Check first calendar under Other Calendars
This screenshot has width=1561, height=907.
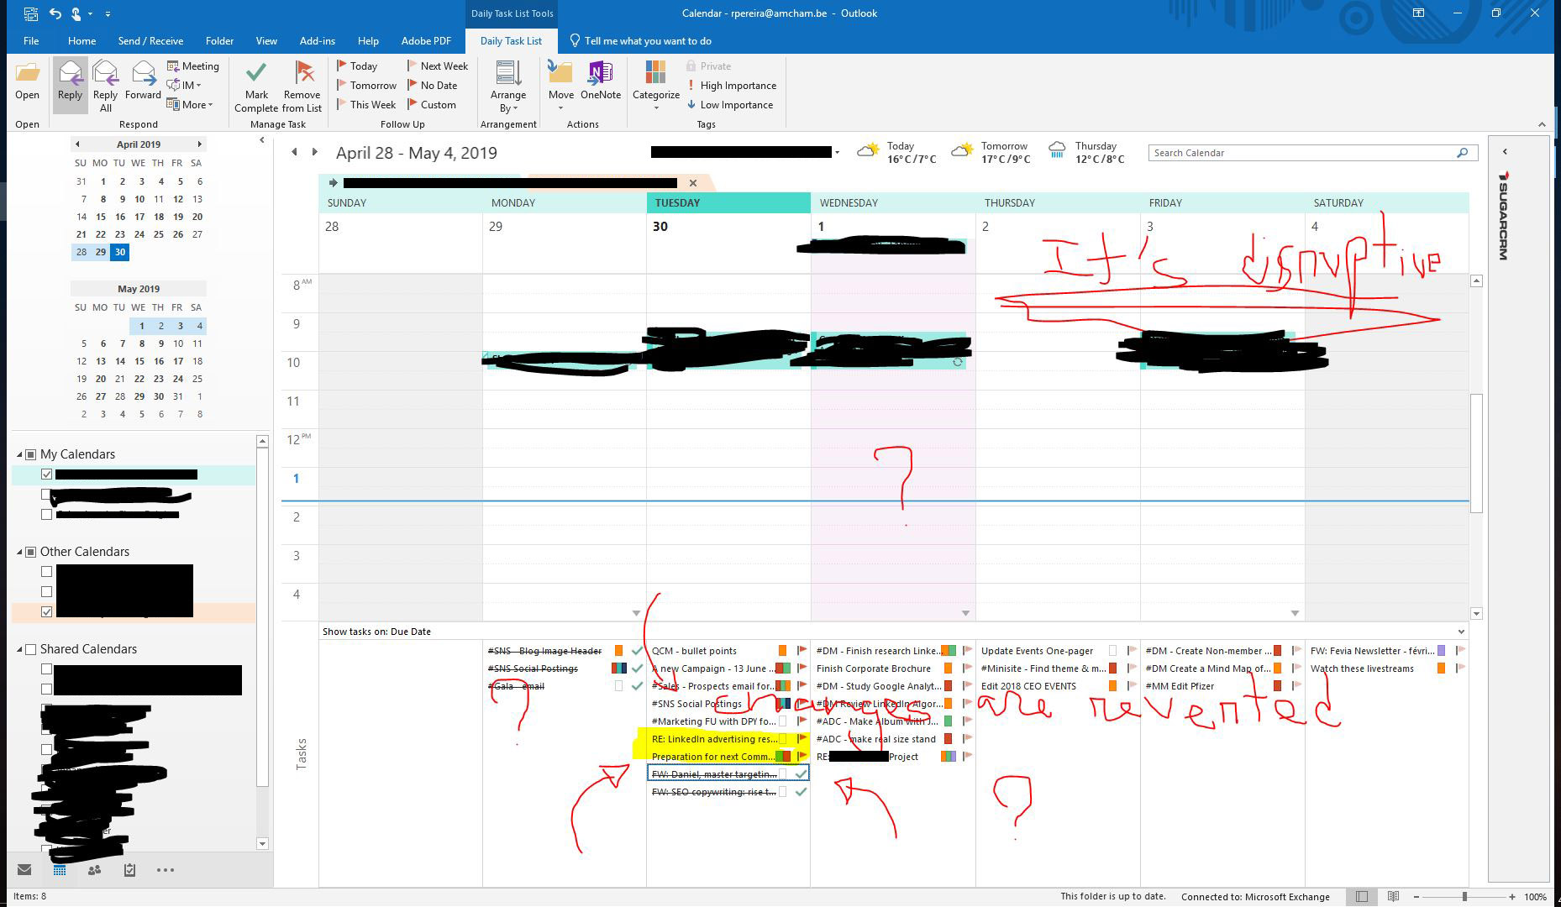pyautogui.click(x=47, y=572)
